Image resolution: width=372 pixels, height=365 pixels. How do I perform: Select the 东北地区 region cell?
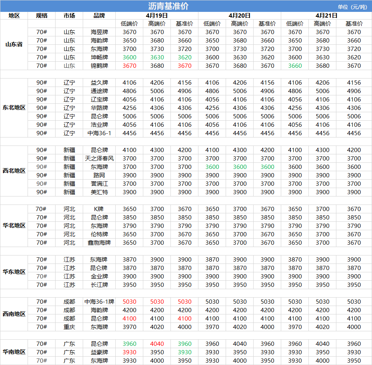click(14, 108)
